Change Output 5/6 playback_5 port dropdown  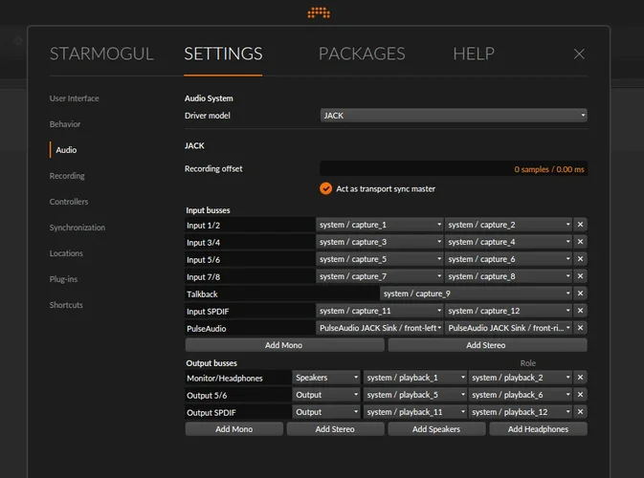[x=413, y=395]
